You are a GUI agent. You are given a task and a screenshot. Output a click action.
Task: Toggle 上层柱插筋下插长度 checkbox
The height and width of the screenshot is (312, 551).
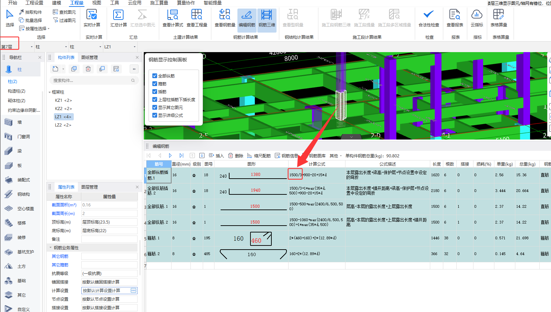click(155, 99)
